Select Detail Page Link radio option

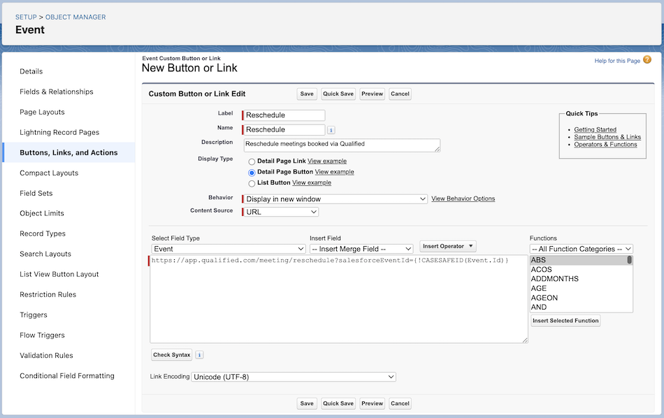(252, 161)
